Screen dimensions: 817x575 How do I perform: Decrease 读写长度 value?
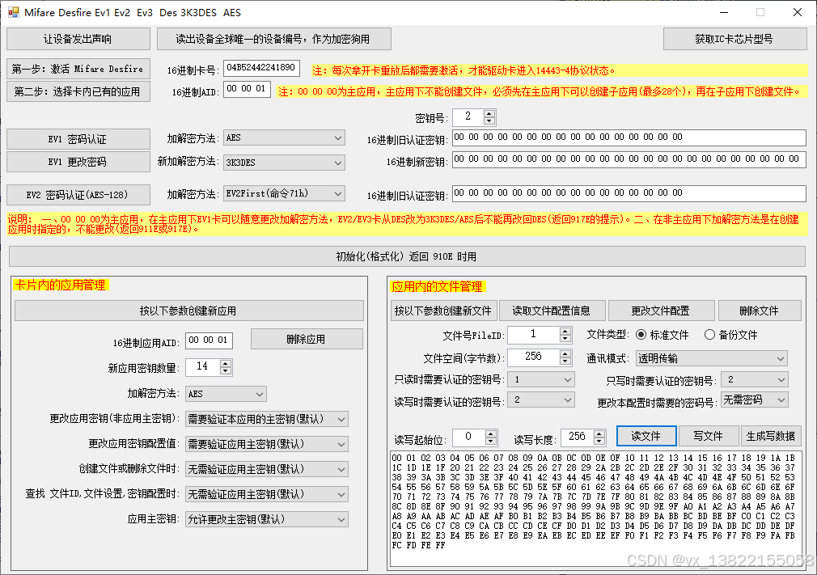click(x=599, y=441)
